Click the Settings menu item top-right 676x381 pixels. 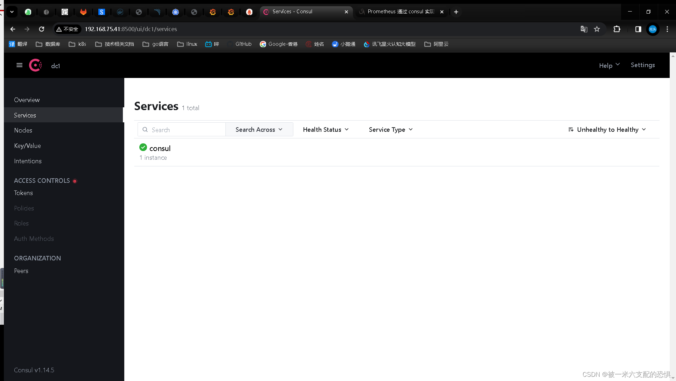click(643, 65)
